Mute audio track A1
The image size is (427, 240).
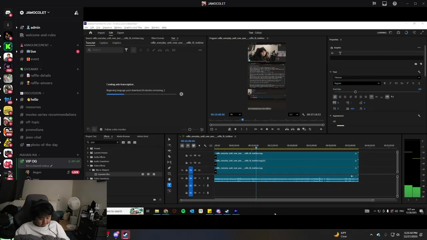click(199, 178)
